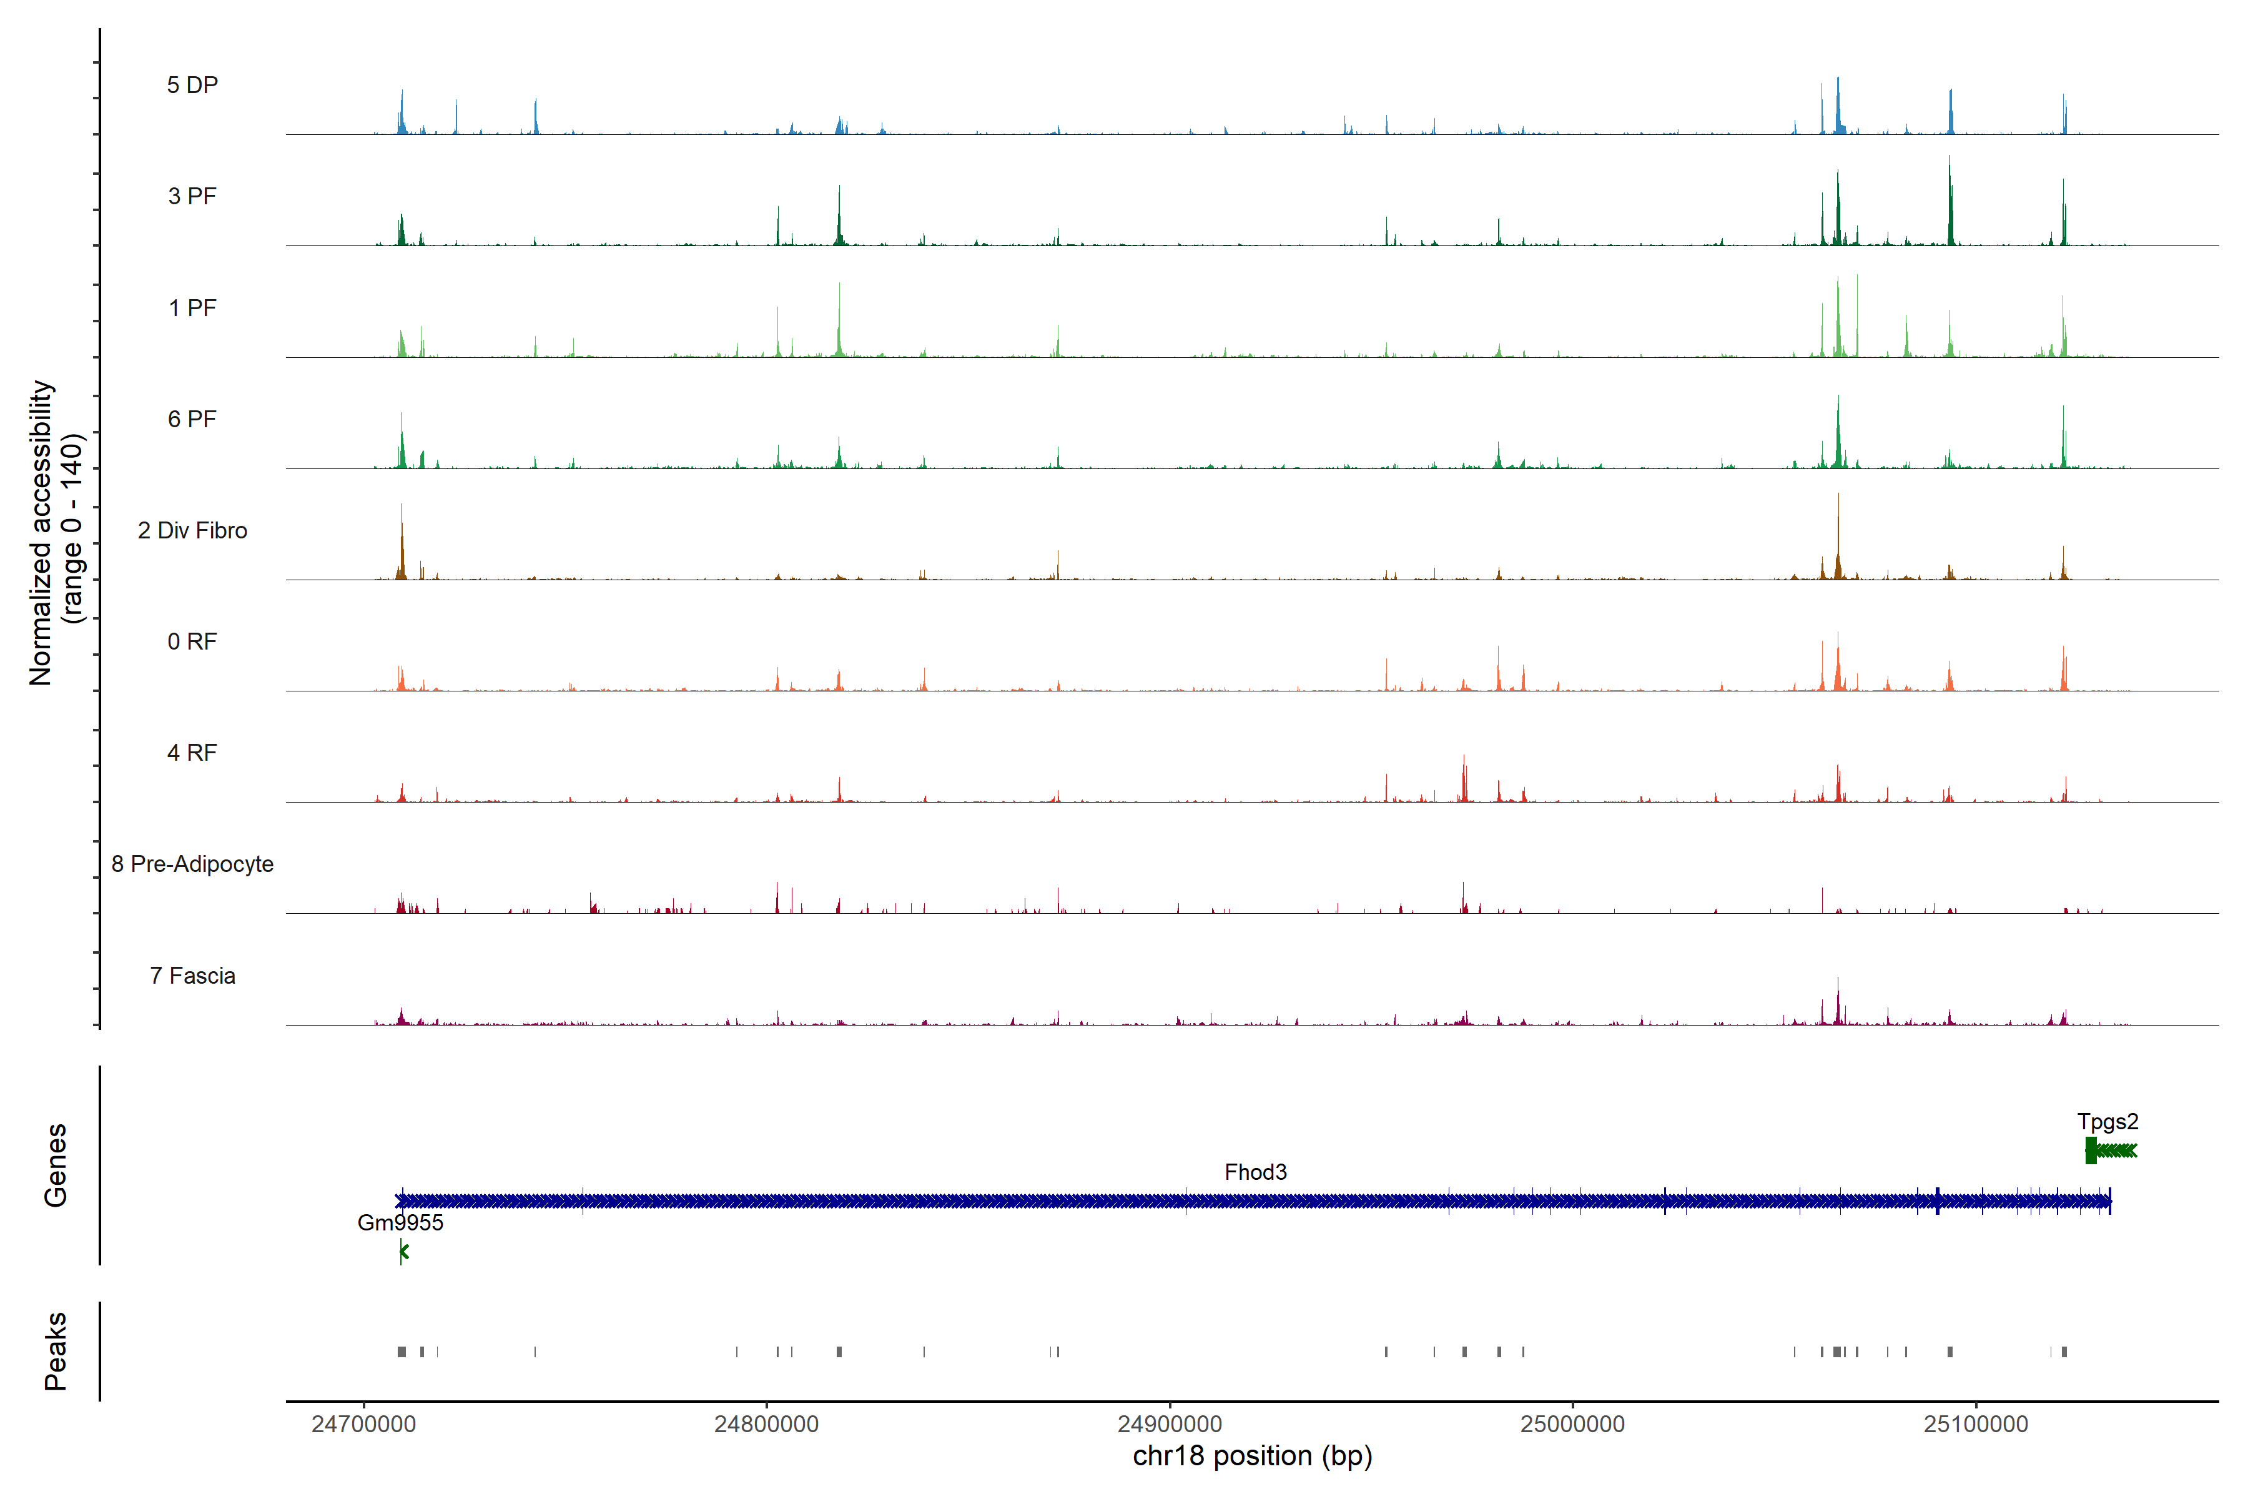Click the 5 DP track label
Viewport: 2248px width, 1499px height.
click(192, 85)
